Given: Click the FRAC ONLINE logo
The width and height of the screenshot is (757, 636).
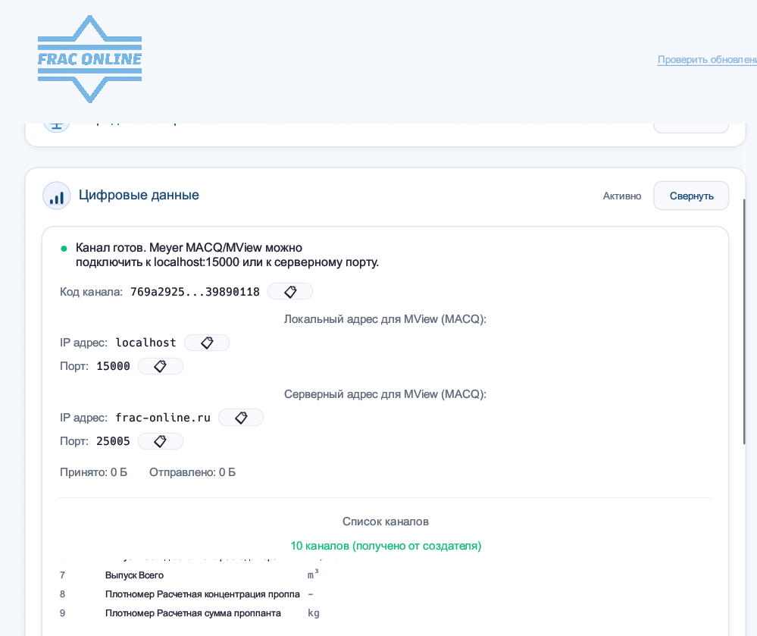Looking at the screenshot, I should pos(89,59).
